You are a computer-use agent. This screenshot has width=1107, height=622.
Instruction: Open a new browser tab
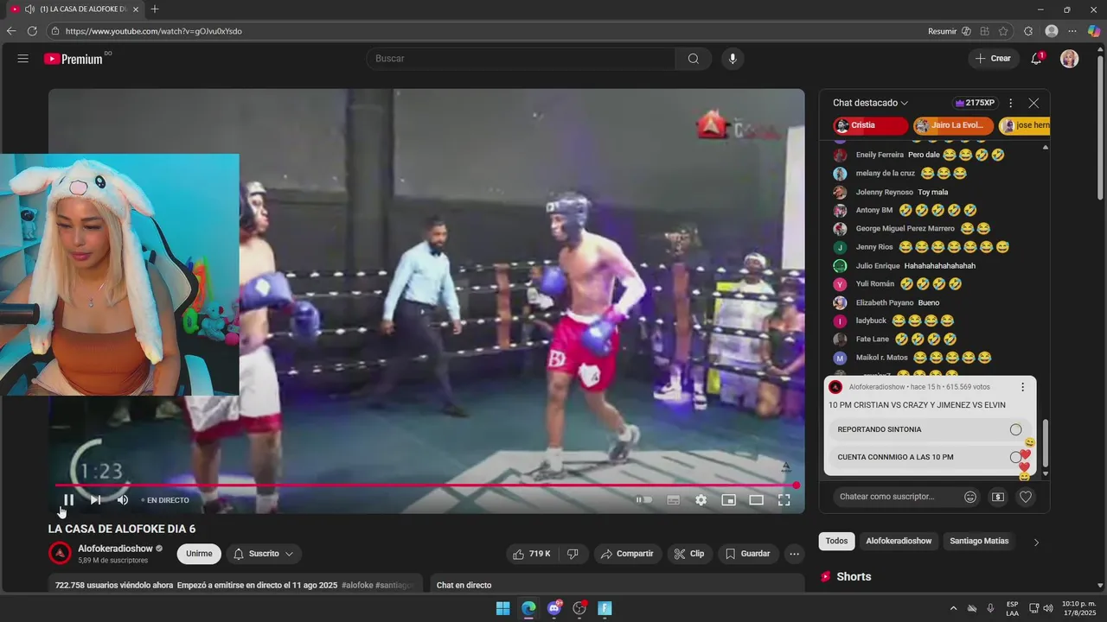[155, 10]
